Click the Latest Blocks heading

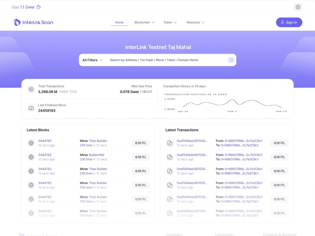[x=38, y=130]
